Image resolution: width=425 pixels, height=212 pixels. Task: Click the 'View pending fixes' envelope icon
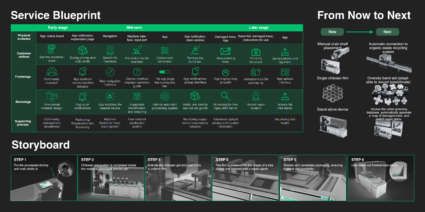225,51
